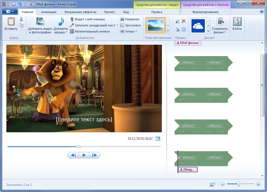267x192 pixels.
Task: Click the Snapshot (Моментальный снимок) icon
Action: tap(72, 31)
